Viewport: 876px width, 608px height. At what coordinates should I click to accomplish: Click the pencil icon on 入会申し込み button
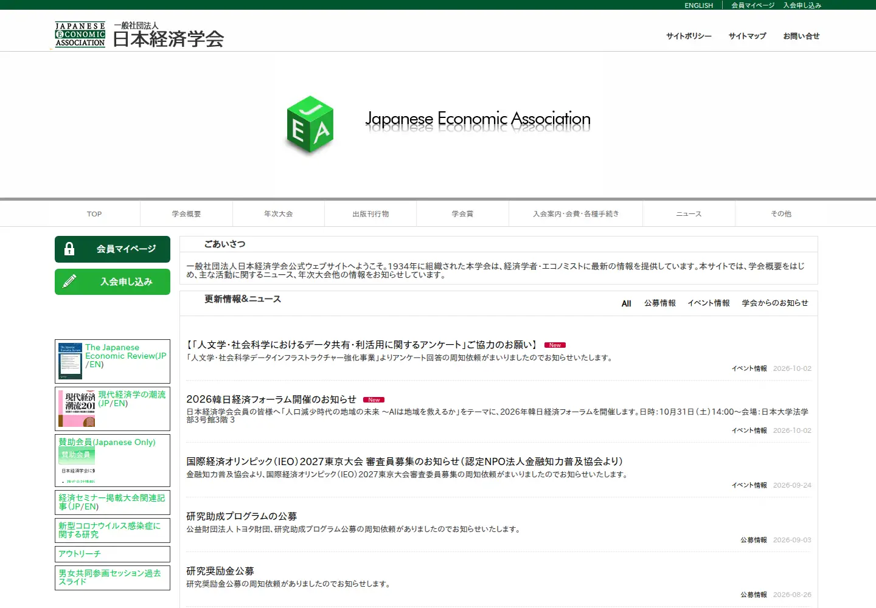[x=69, y=281]
